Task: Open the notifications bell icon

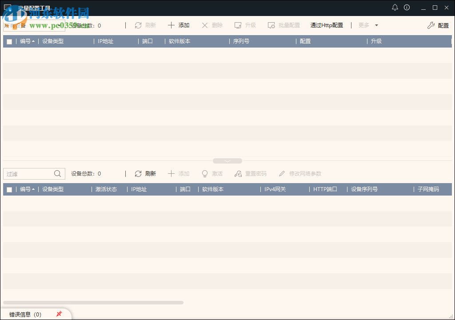Action: (x=395, y=8)
